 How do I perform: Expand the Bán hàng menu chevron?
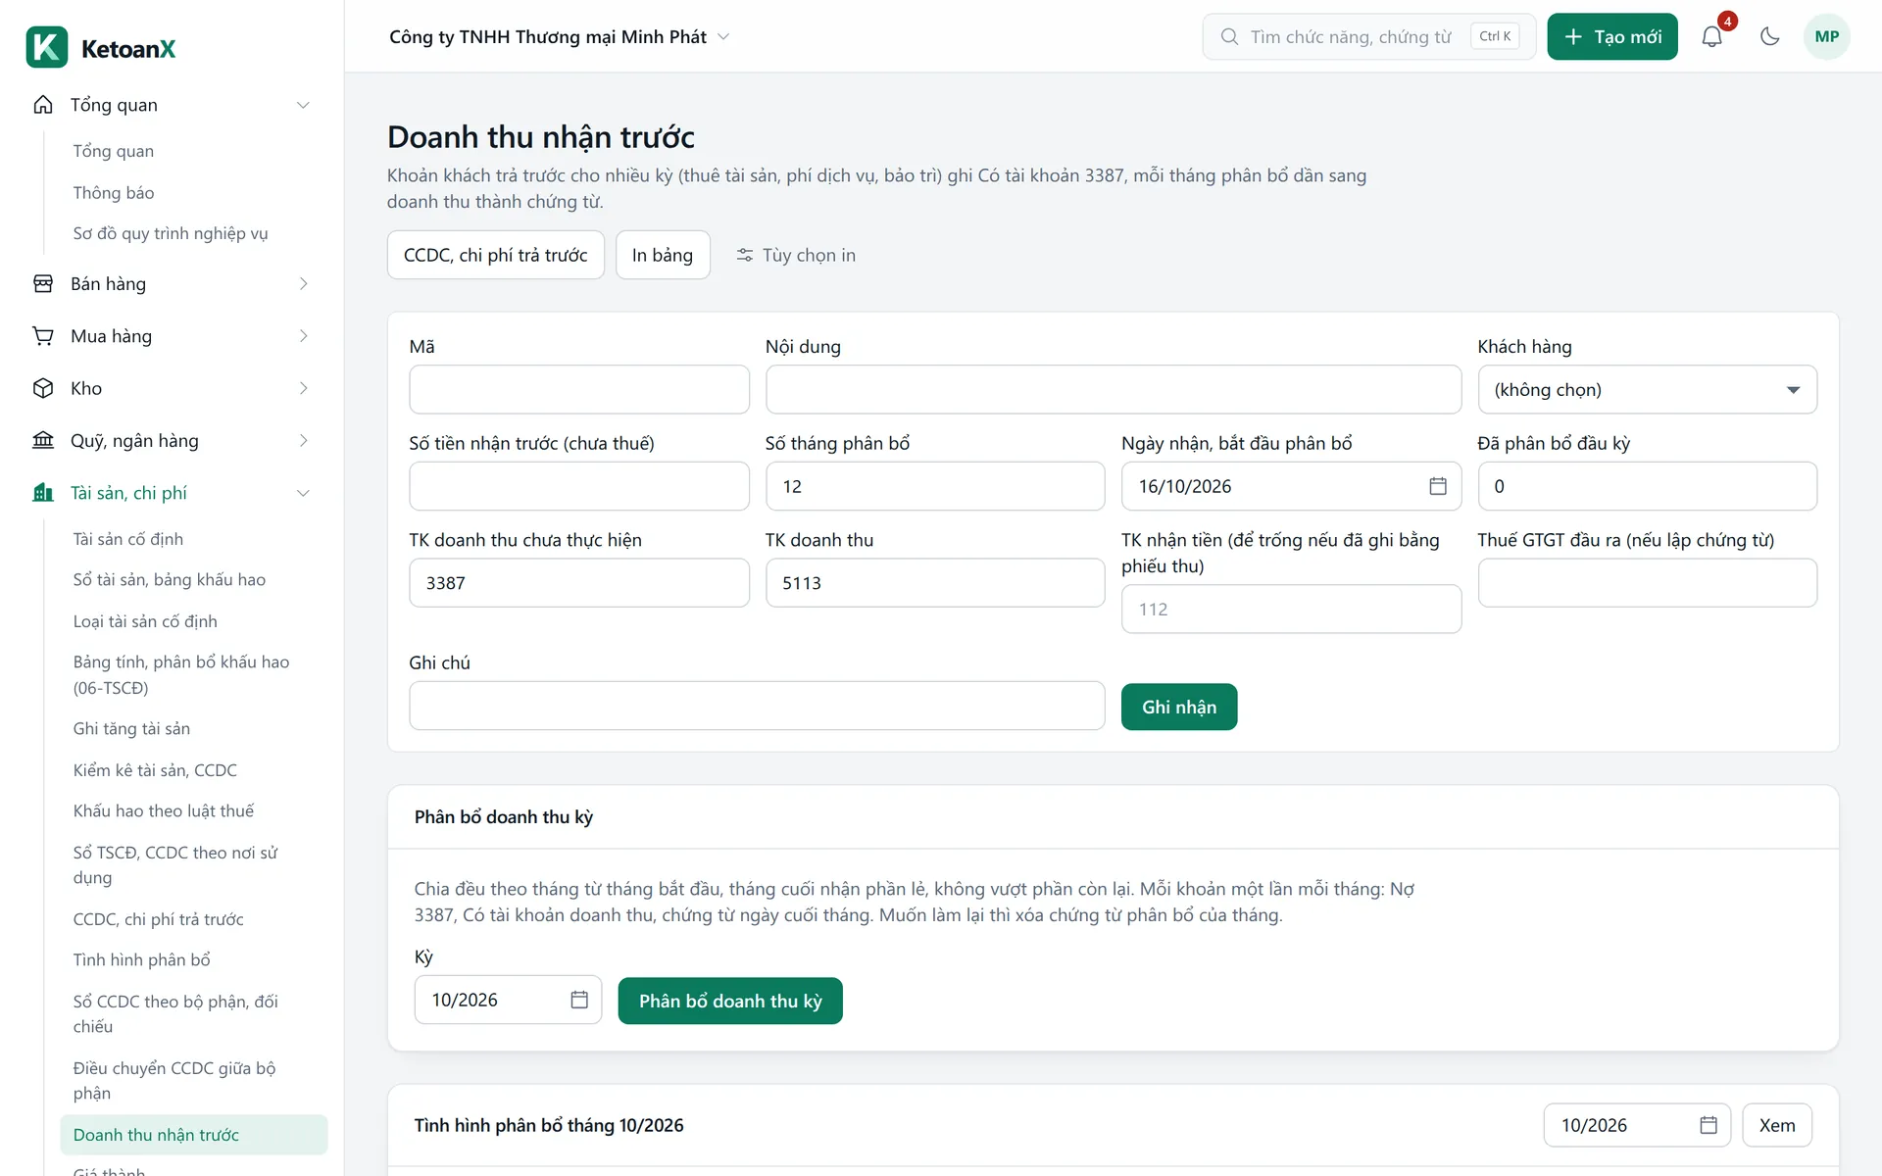(x=303, y=283)
